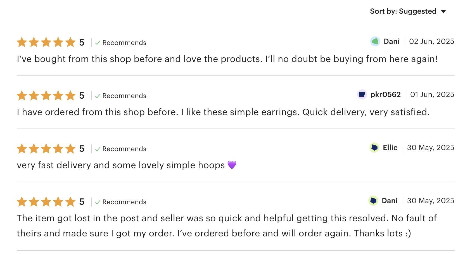
Task: Click the purple heart emoji in Ellie's review
Action: 232,165
